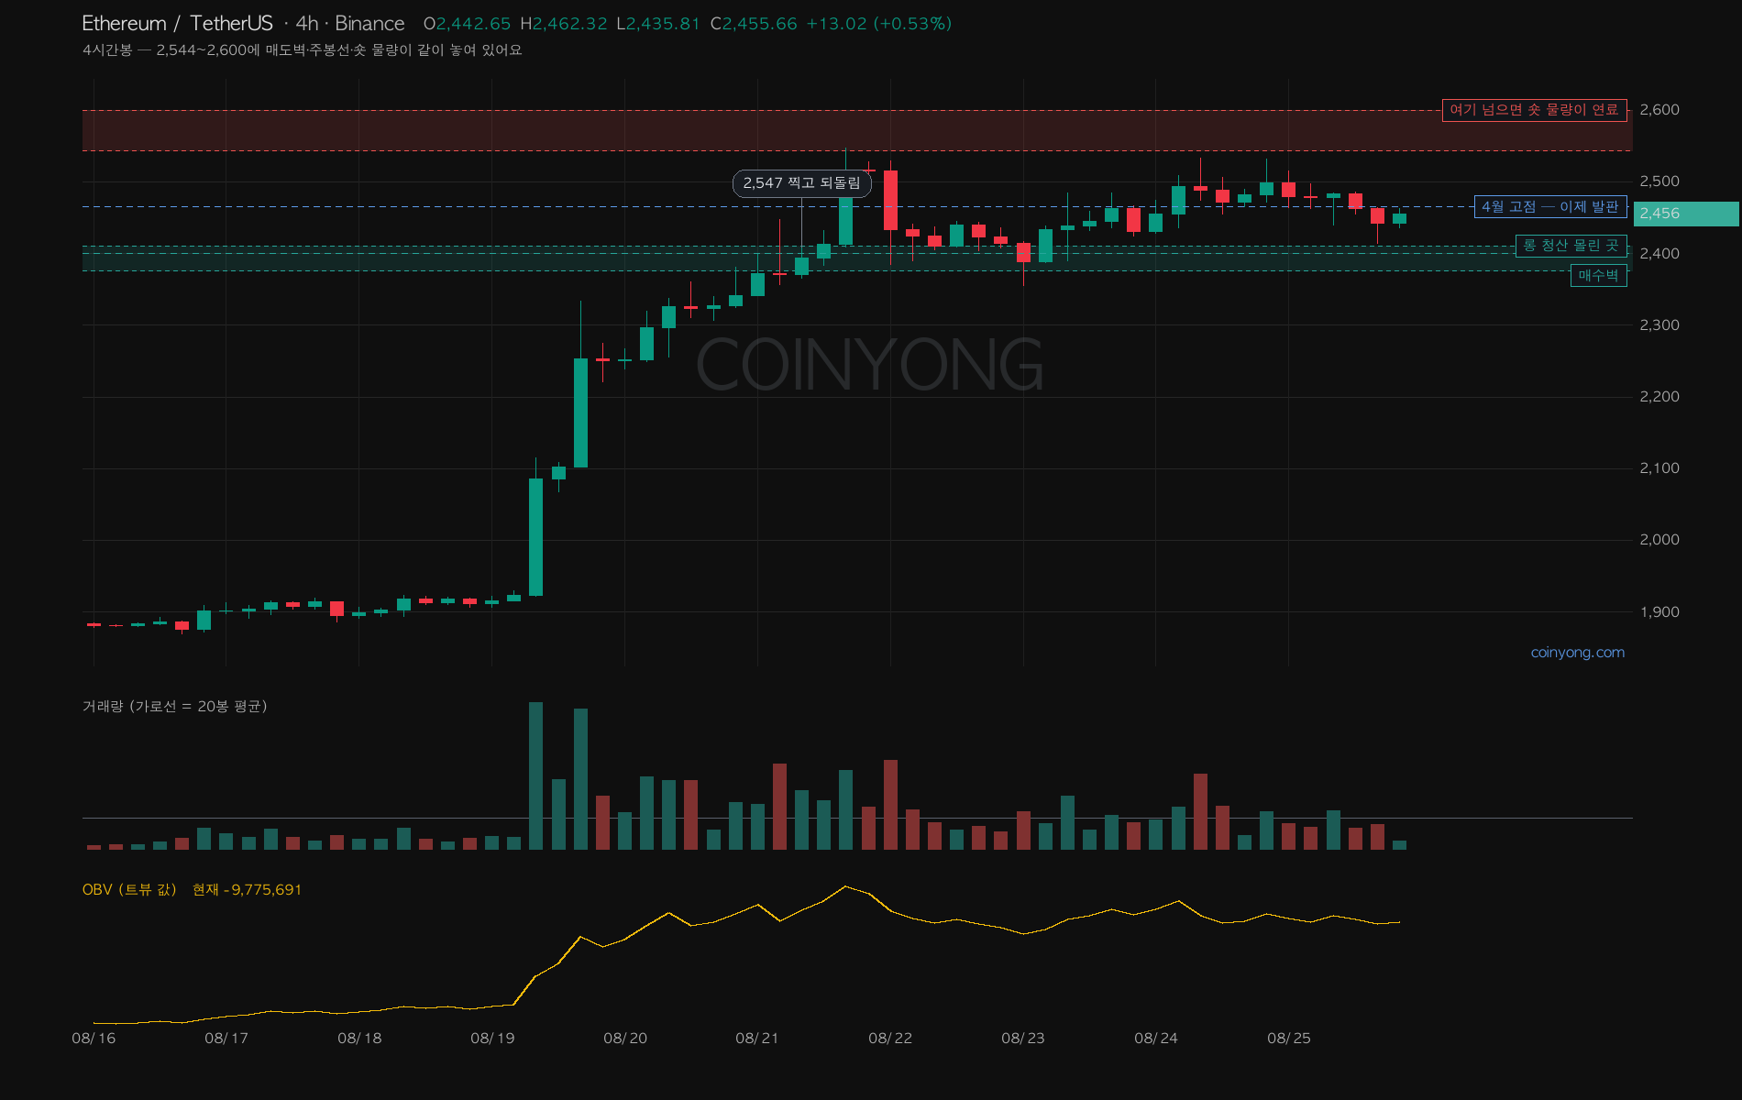The height and width of the screenshot is (1100, 1742).
Task: Click the '롱 청산 몰린 곳' label
Action: point(1571,246)
